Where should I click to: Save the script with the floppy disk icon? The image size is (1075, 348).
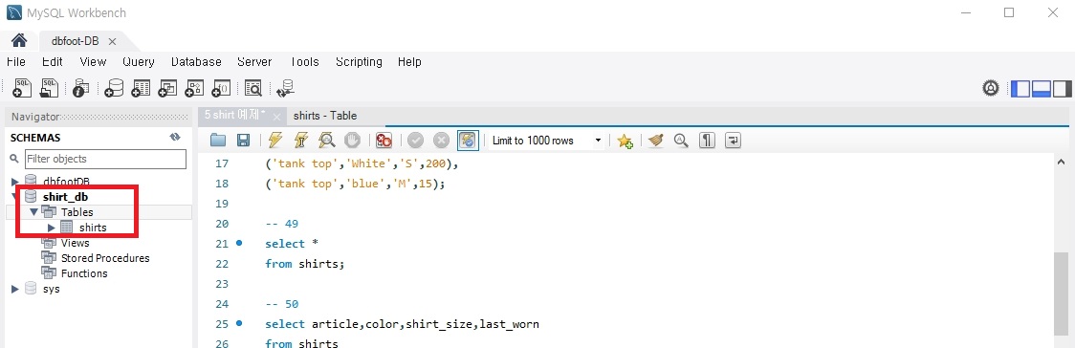(x=243, y=141)
